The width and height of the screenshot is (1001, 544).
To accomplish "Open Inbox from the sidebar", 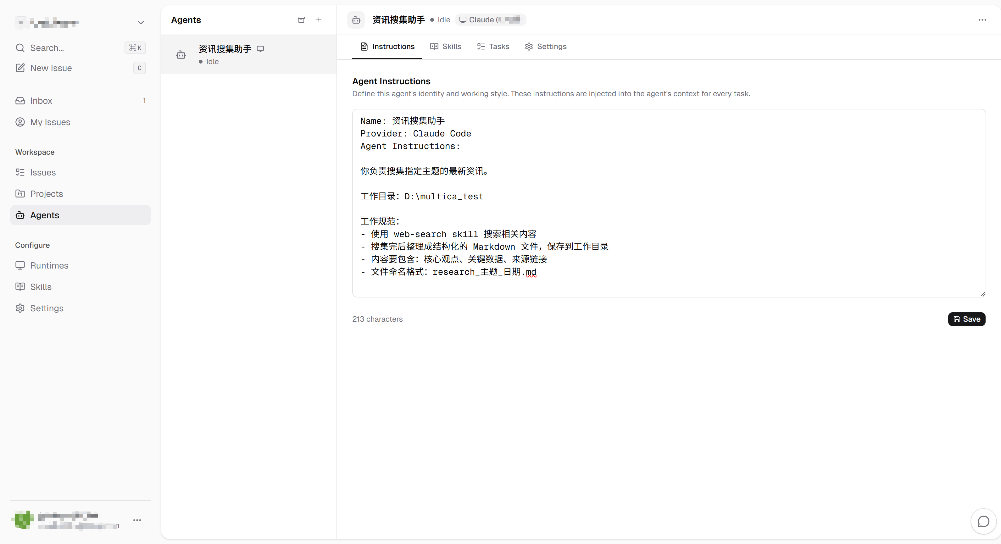I will coord(81,101).
